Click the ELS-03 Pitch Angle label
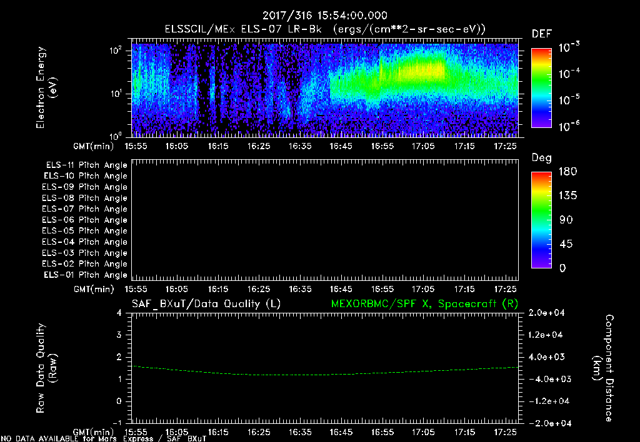Viewport: 640px width, 442px height. pyautogui.click(x=85, y=253)
